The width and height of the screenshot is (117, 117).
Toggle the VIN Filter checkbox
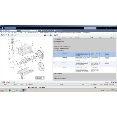pos(42,31)
